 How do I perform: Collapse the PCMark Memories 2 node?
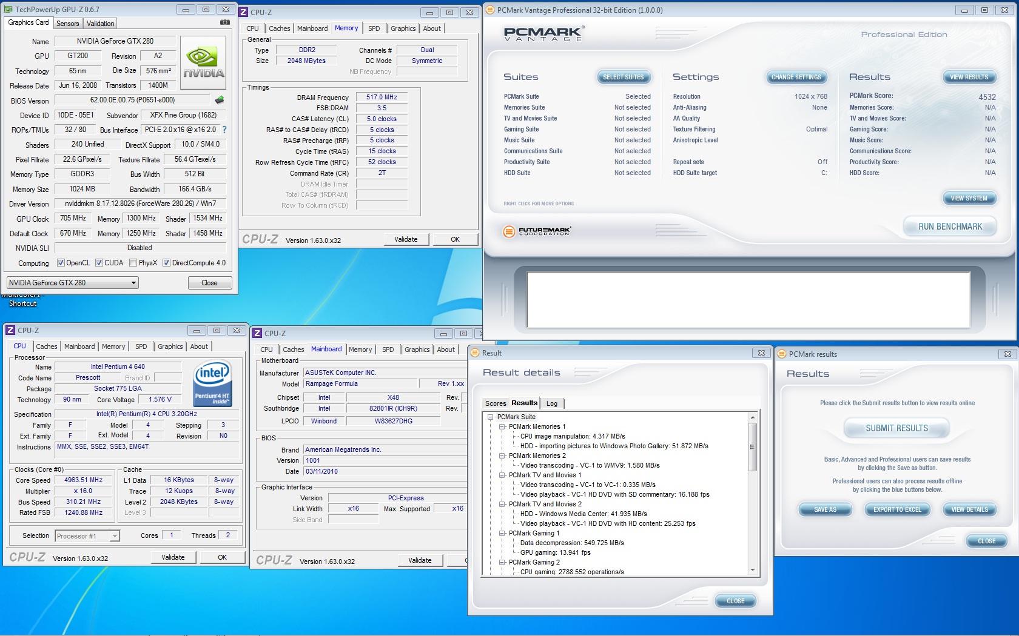(502, 455)
